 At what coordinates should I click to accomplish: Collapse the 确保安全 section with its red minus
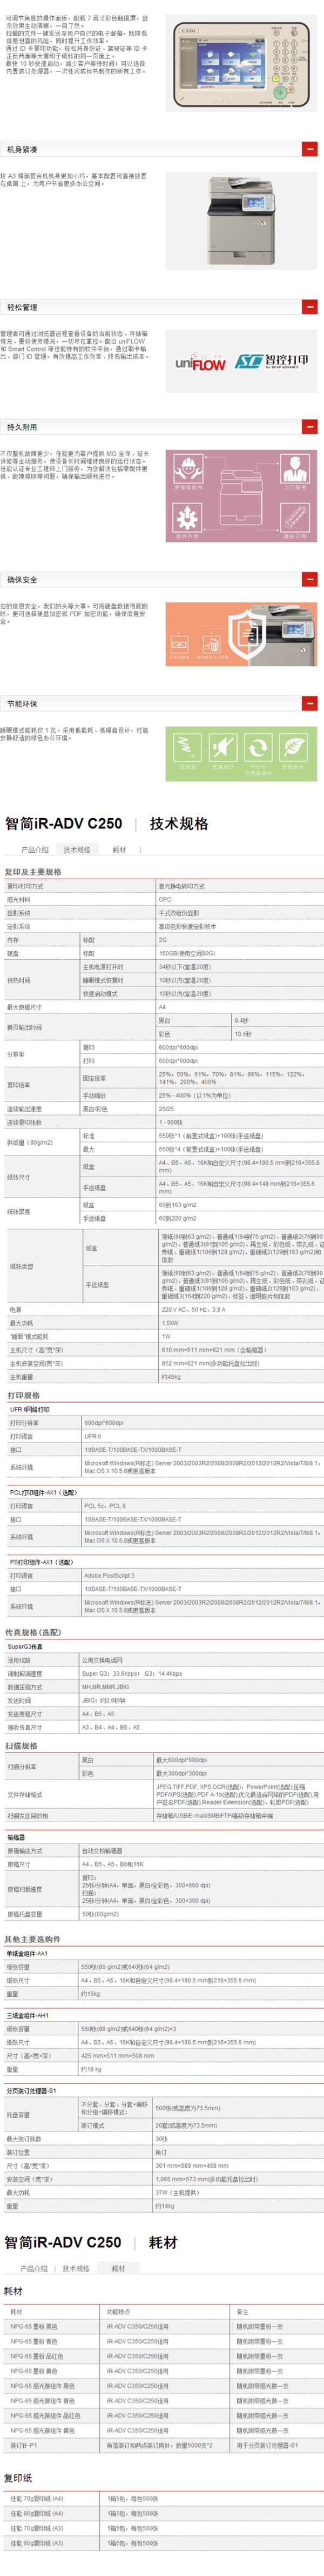[x=310, y=579]
